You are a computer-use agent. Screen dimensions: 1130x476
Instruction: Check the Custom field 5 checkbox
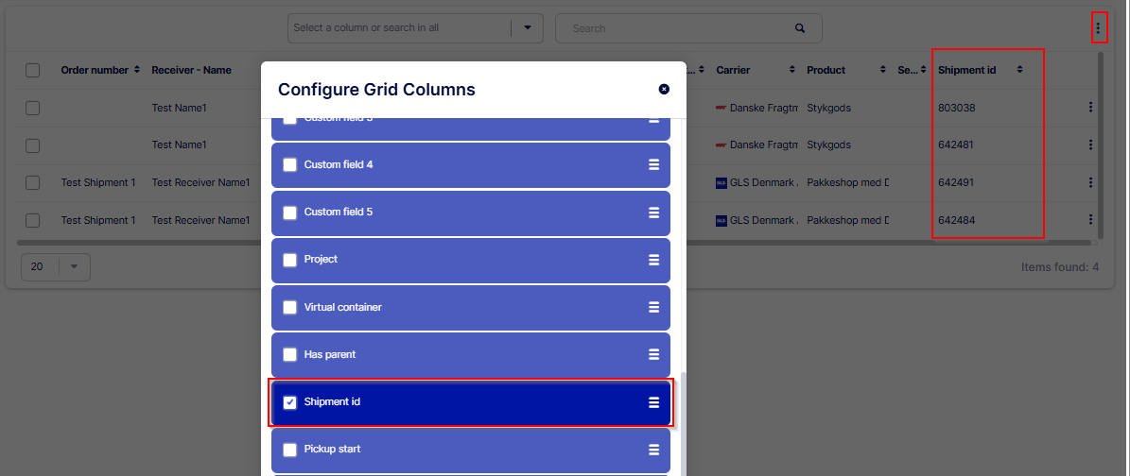coord(290,212)
